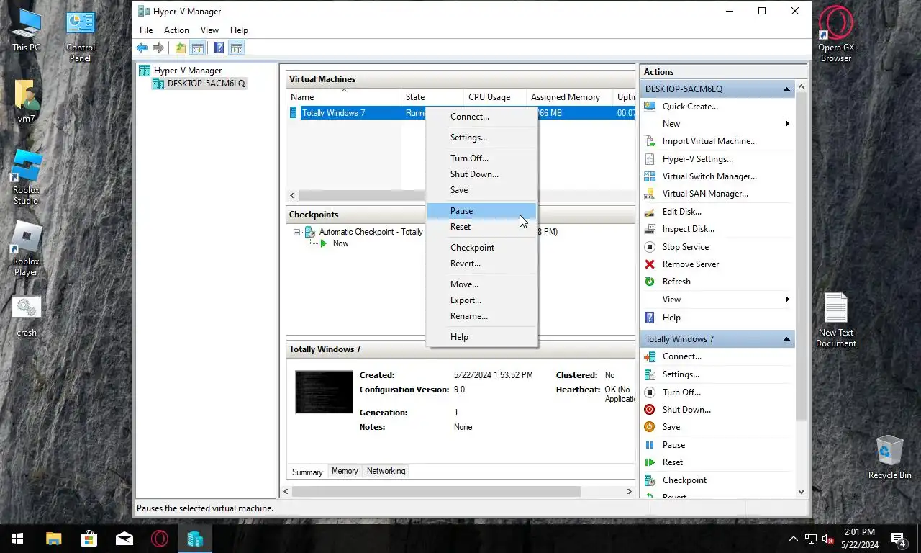Choose Settings from context menu
The width and height of the screenshot is (921, 553).
[x=482, y=138]
